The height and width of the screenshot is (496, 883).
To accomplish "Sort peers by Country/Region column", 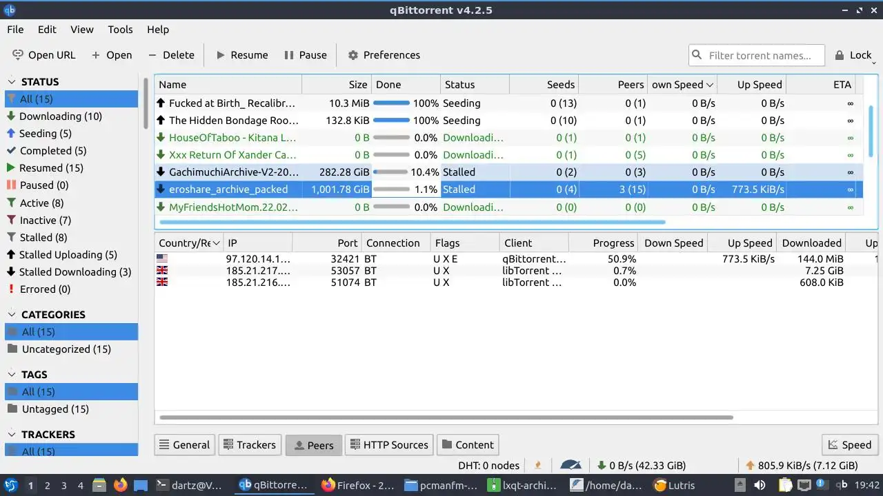I will pyautogui.click(x=189, y=243).
